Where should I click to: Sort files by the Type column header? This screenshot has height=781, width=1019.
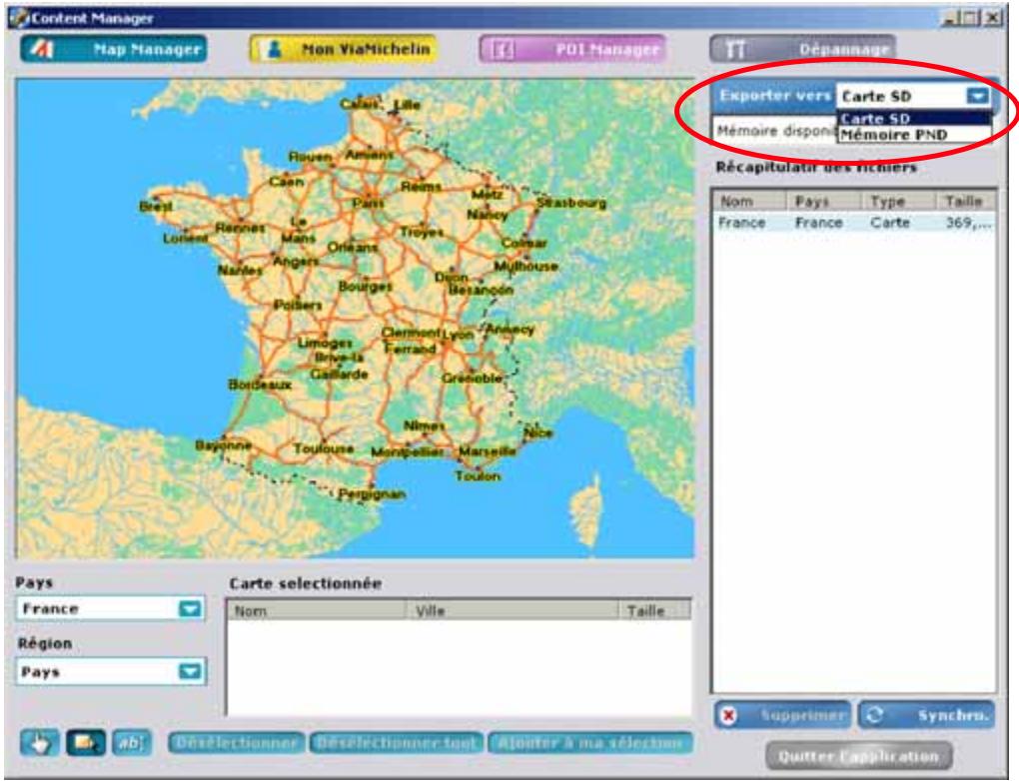click(899, 201)
